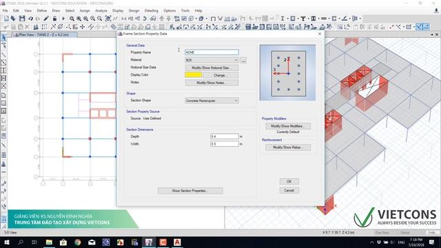Click the ellipsis button beside Material

coord(243,60)
